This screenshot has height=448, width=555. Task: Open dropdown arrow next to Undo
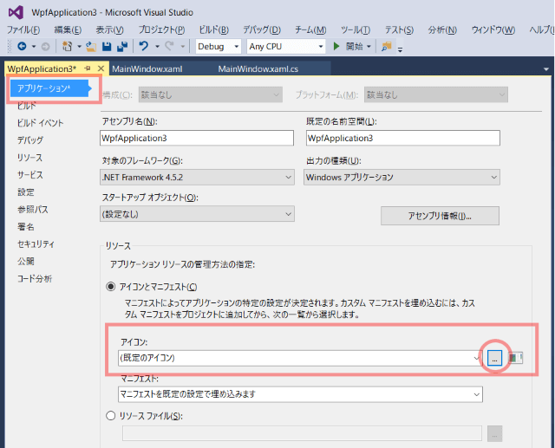157,46
